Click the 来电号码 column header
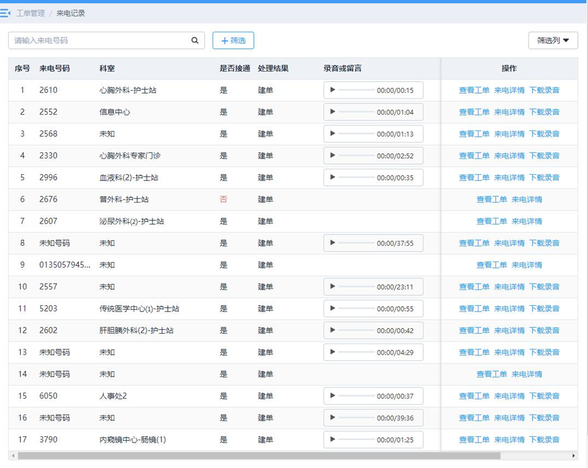 coord(55,68)
